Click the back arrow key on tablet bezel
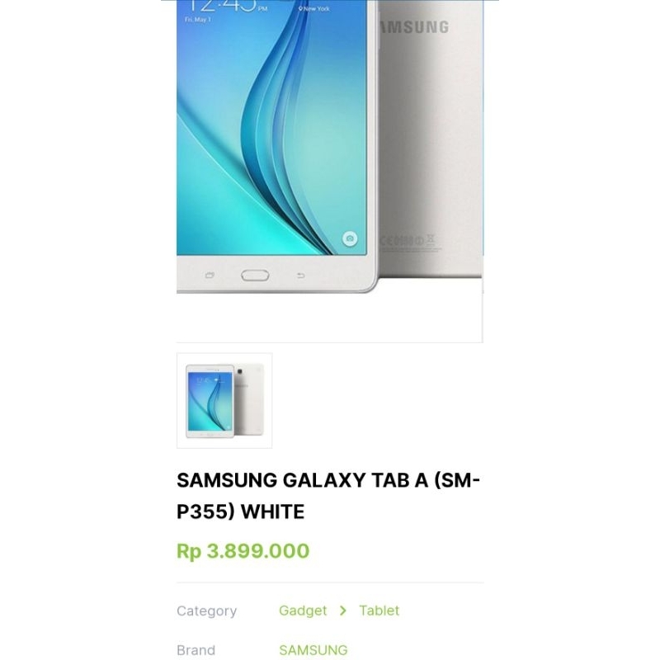 [x=300, y=276]
